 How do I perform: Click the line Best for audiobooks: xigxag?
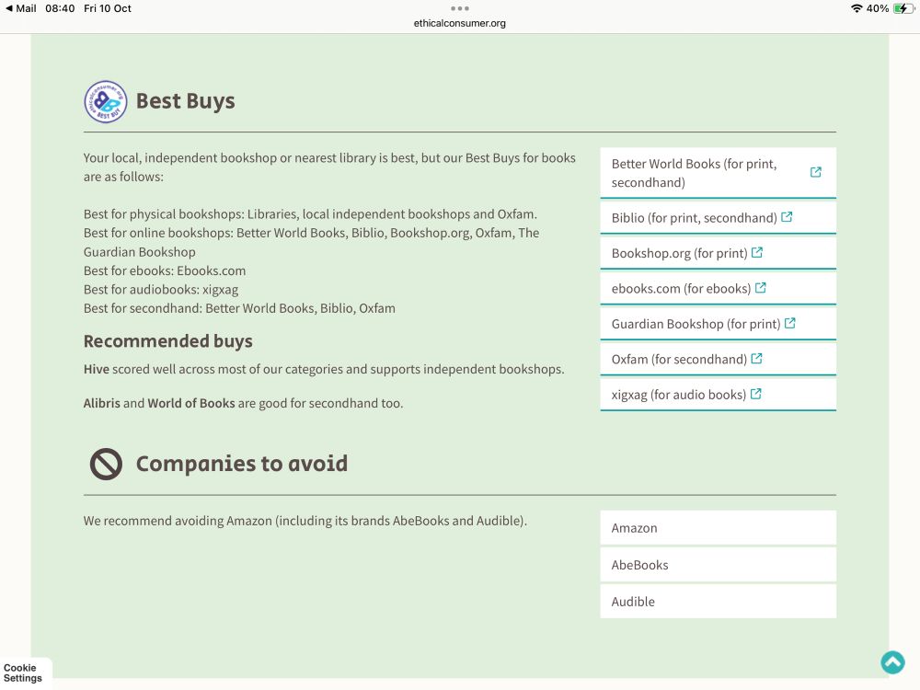[x=161, y=289]
